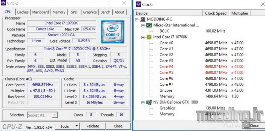The height and width of the screenshot is (131, 265).
Task: Click the Multiplier value x 47.0 ( 8 - 50 )
Action: (42, 91)
